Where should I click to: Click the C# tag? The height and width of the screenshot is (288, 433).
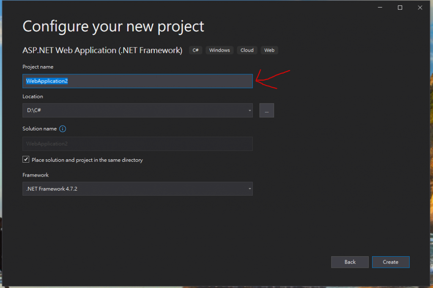coord(195,50)
